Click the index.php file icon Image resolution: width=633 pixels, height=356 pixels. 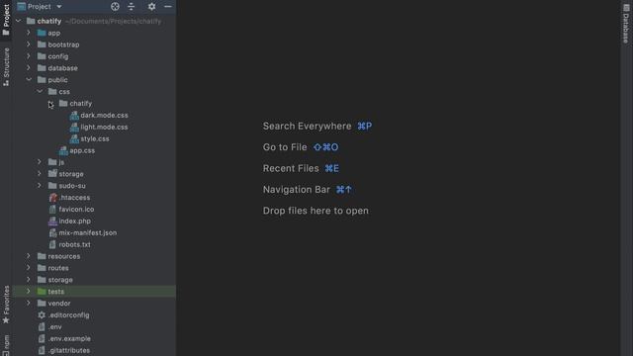tap(52, 221)
